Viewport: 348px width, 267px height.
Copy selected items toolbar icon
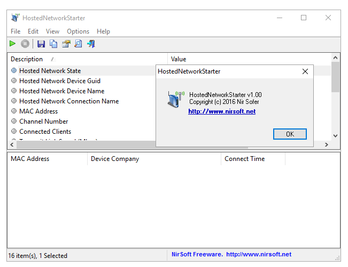53,44
